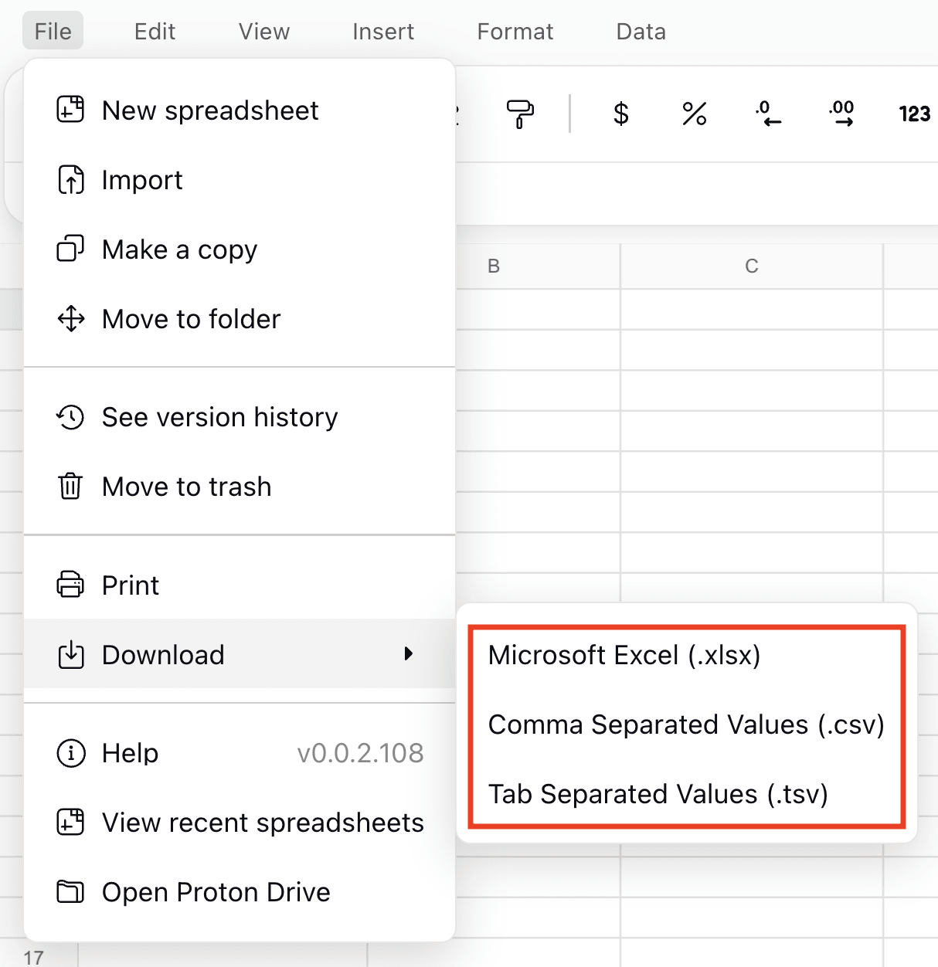The height and width of the screenshot is (967, 938).
Task: Choose Comma Separated Values (.csv) export
Action: point(687,724)
